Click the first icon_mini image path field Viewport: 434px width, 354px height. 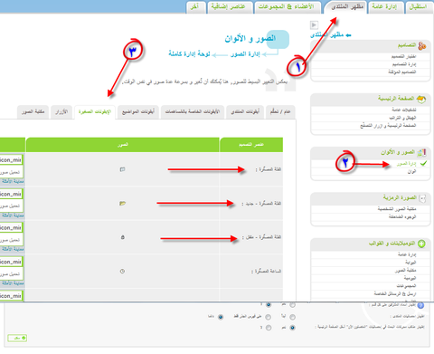[x=11, y=160]
